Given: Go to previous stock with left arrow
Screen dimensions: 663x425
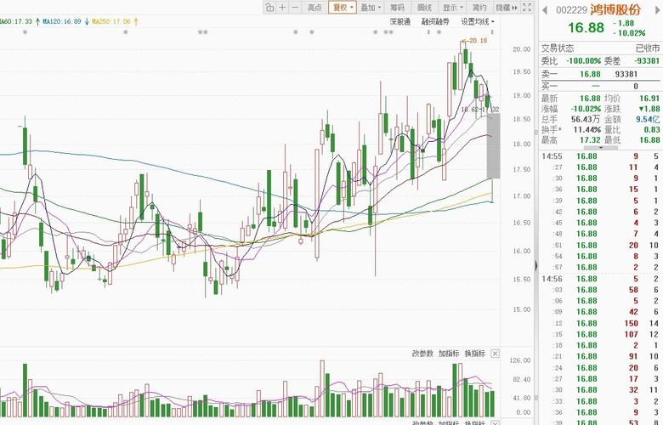Looking at the screenshot, I should click(x=545, y=9).
